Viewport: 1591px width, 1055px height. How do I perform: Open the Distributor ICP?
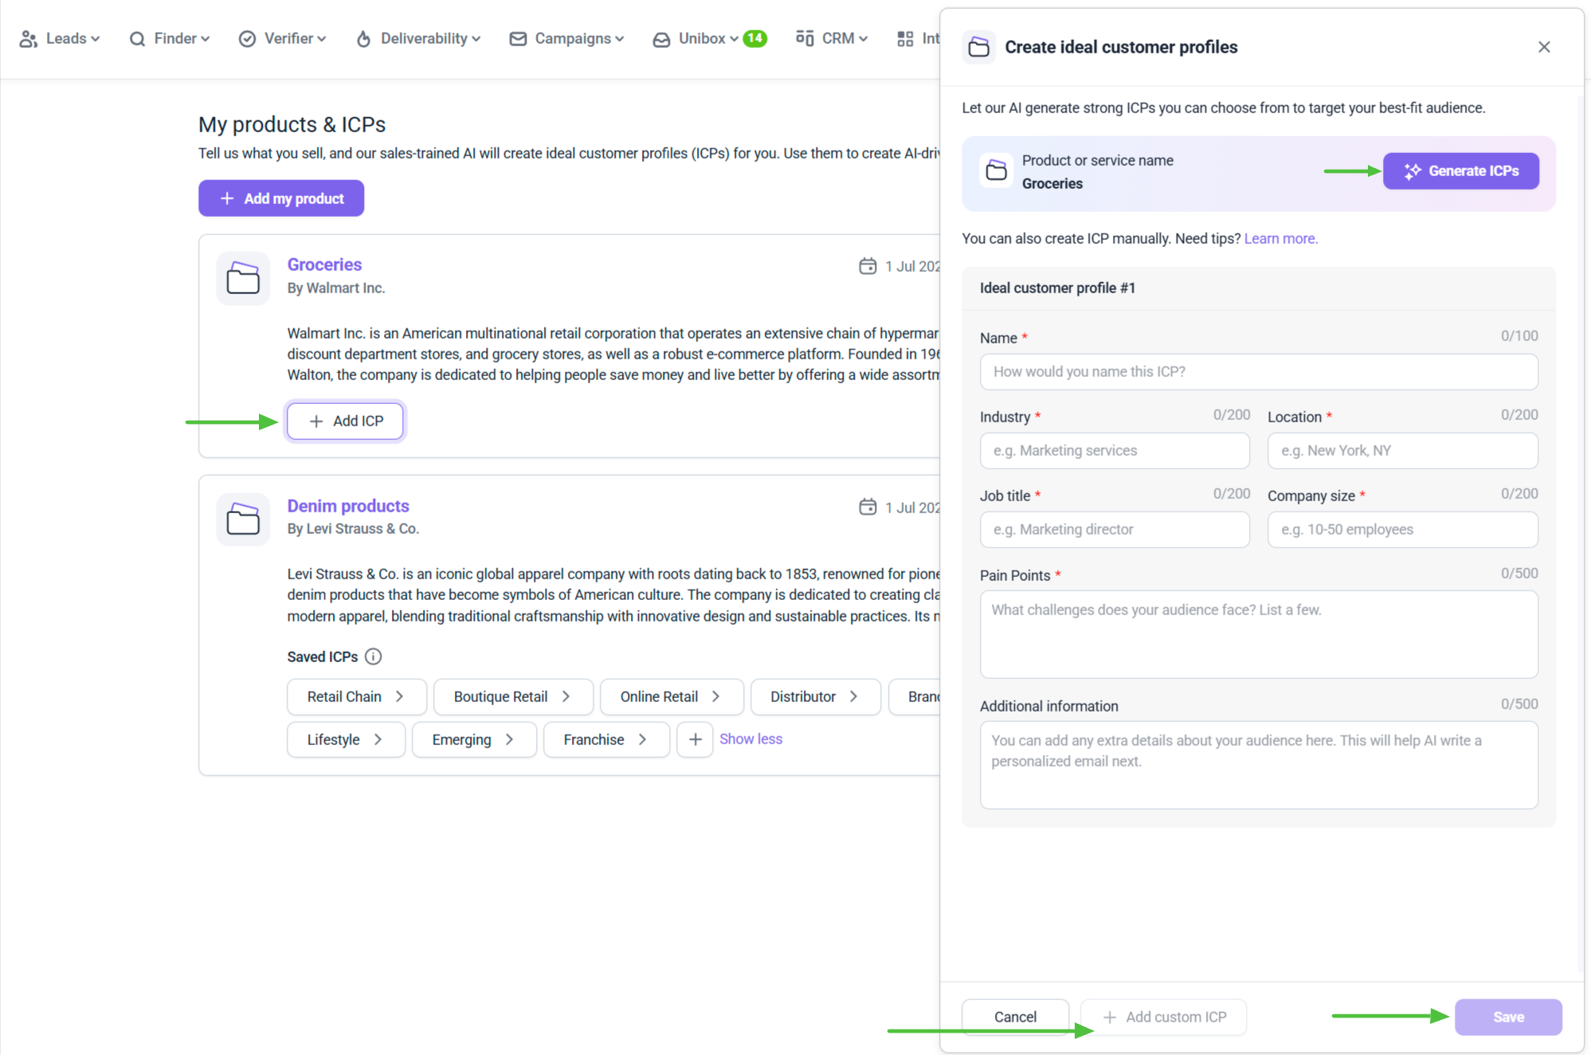(x=815, y=696)
